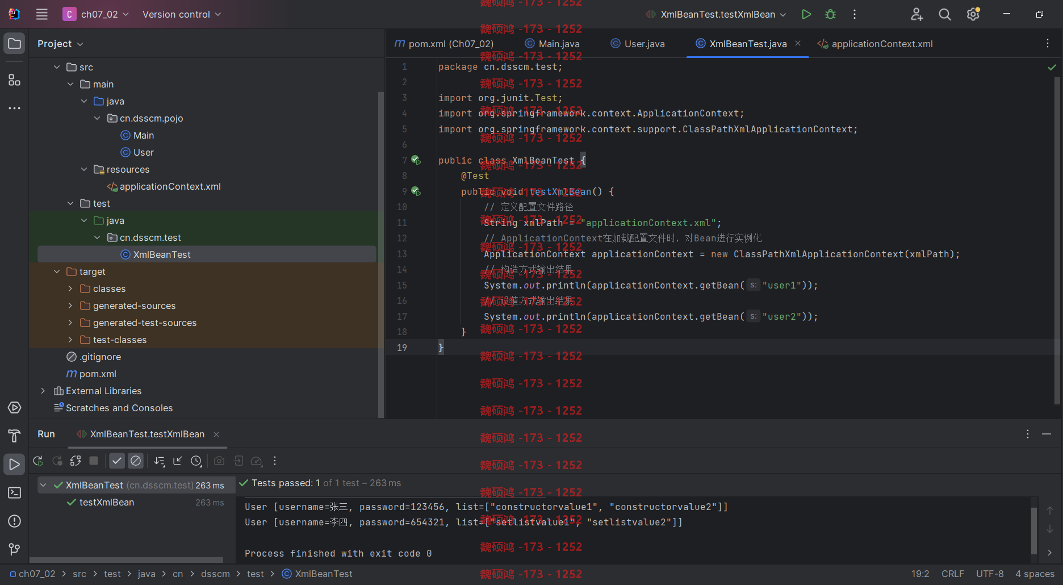The height and width of the screenshot is (585, 1063).
Task: Rerun failed tests in Run panel
Action: pyautogui.click(x=57, y=461)
